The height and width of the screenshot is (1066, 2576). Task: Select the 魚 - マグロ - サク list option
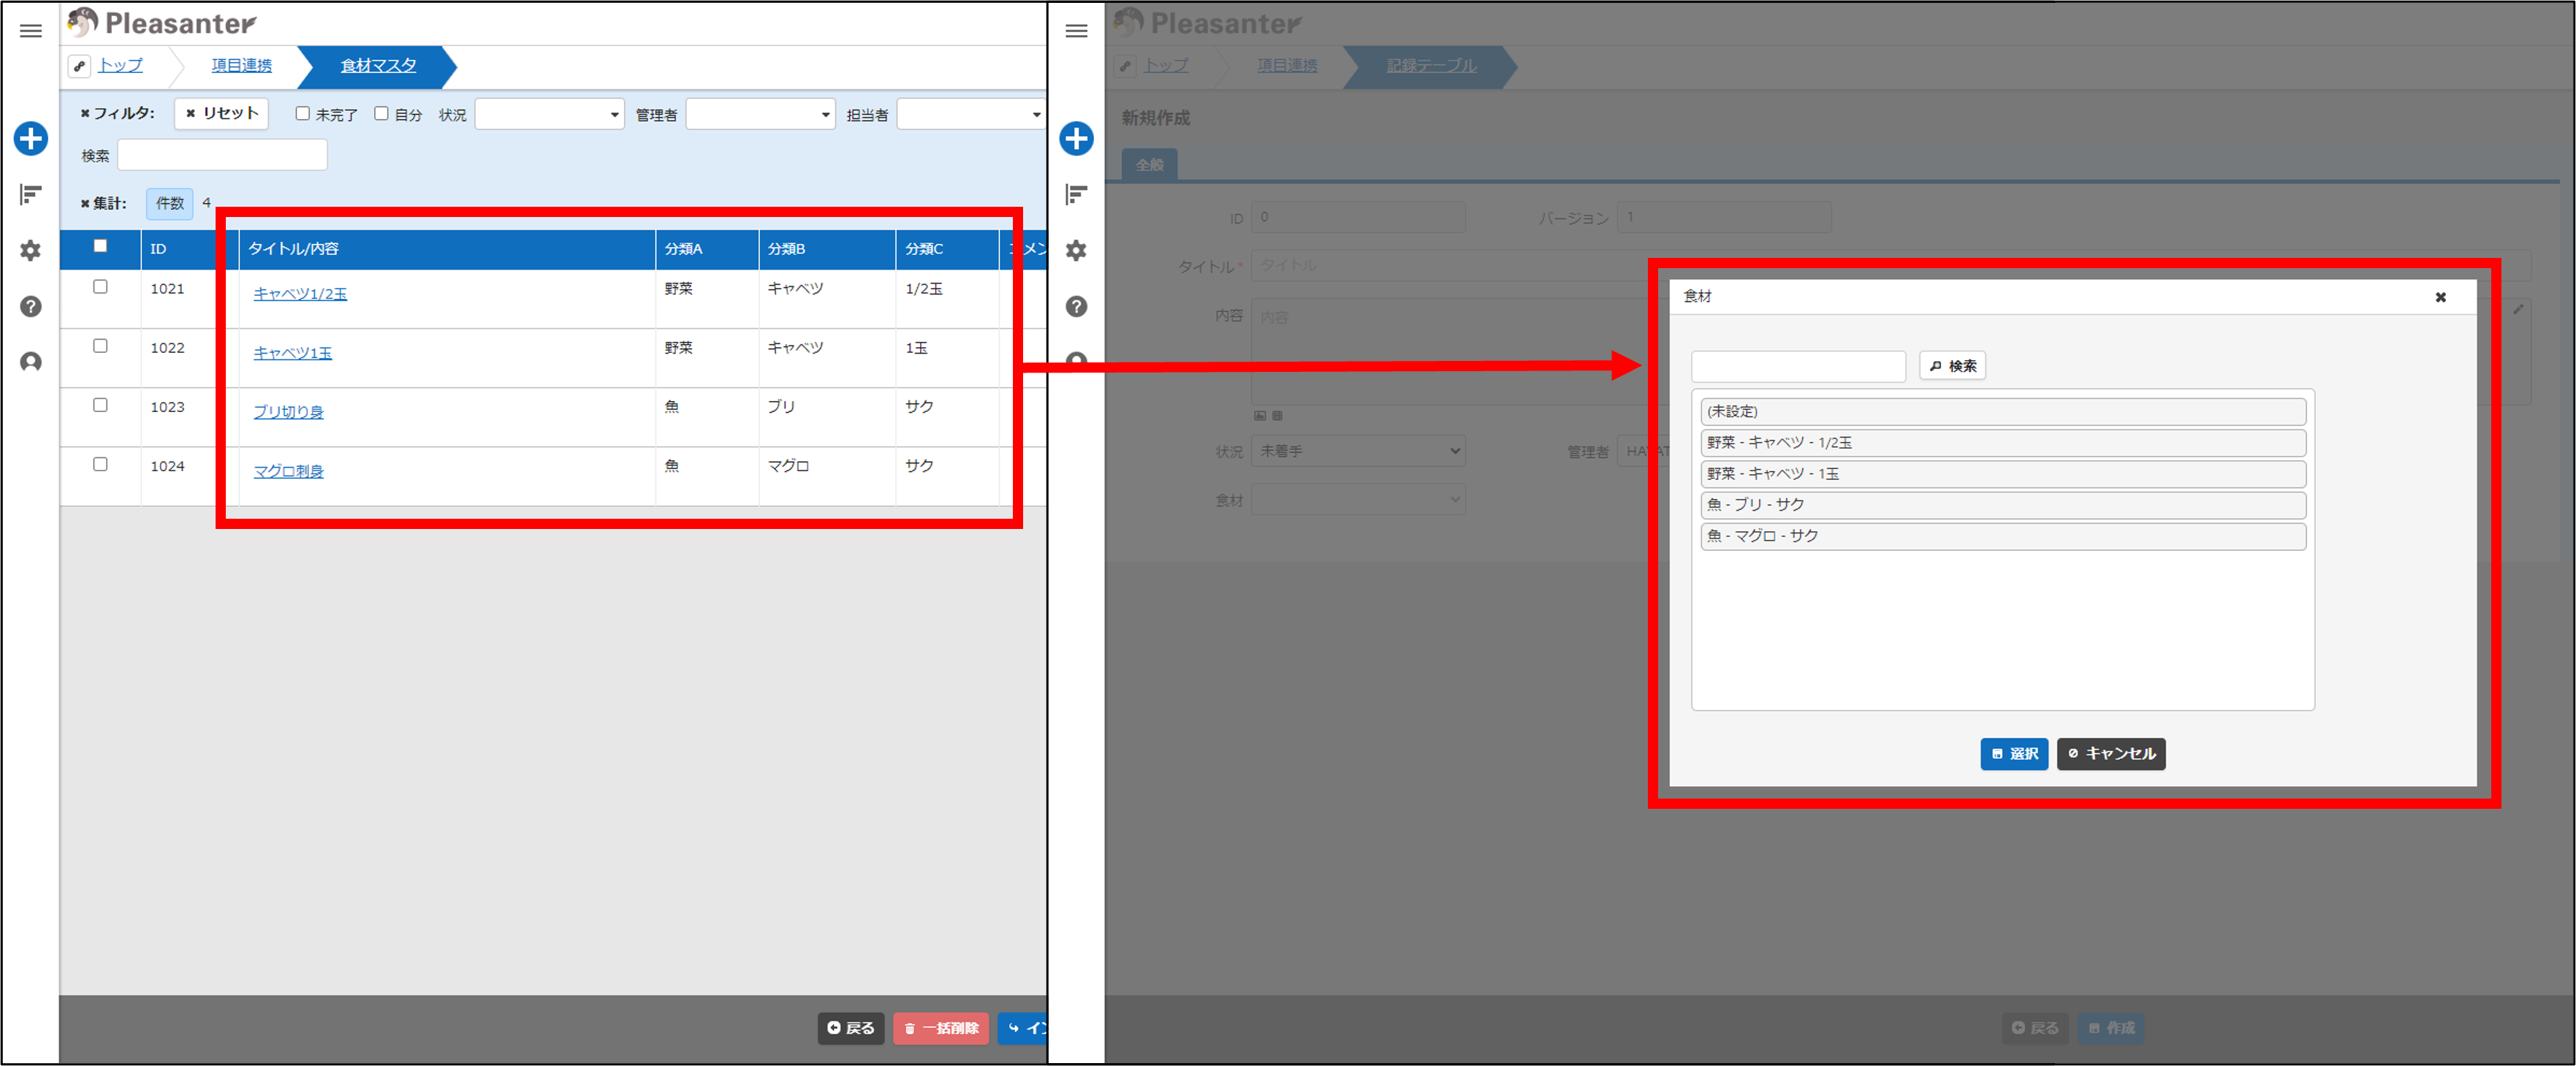click(2003, 536)
